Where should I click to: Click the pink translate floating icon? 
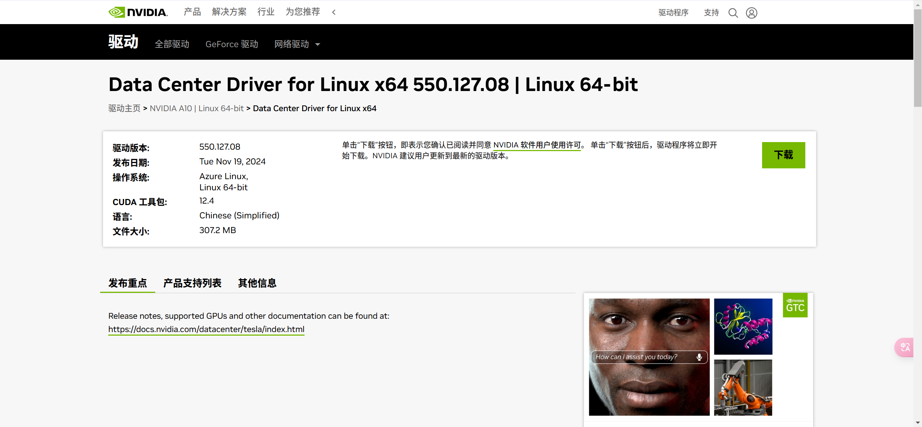[x=905, y=347]
